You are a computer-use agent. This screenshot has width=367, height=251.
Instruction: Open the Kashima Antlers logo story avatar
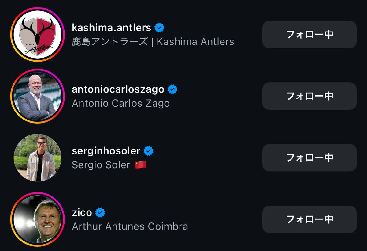(37, 34)
